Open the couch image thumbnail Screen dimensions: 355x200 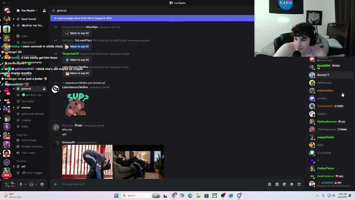click(x=138, y=162)
